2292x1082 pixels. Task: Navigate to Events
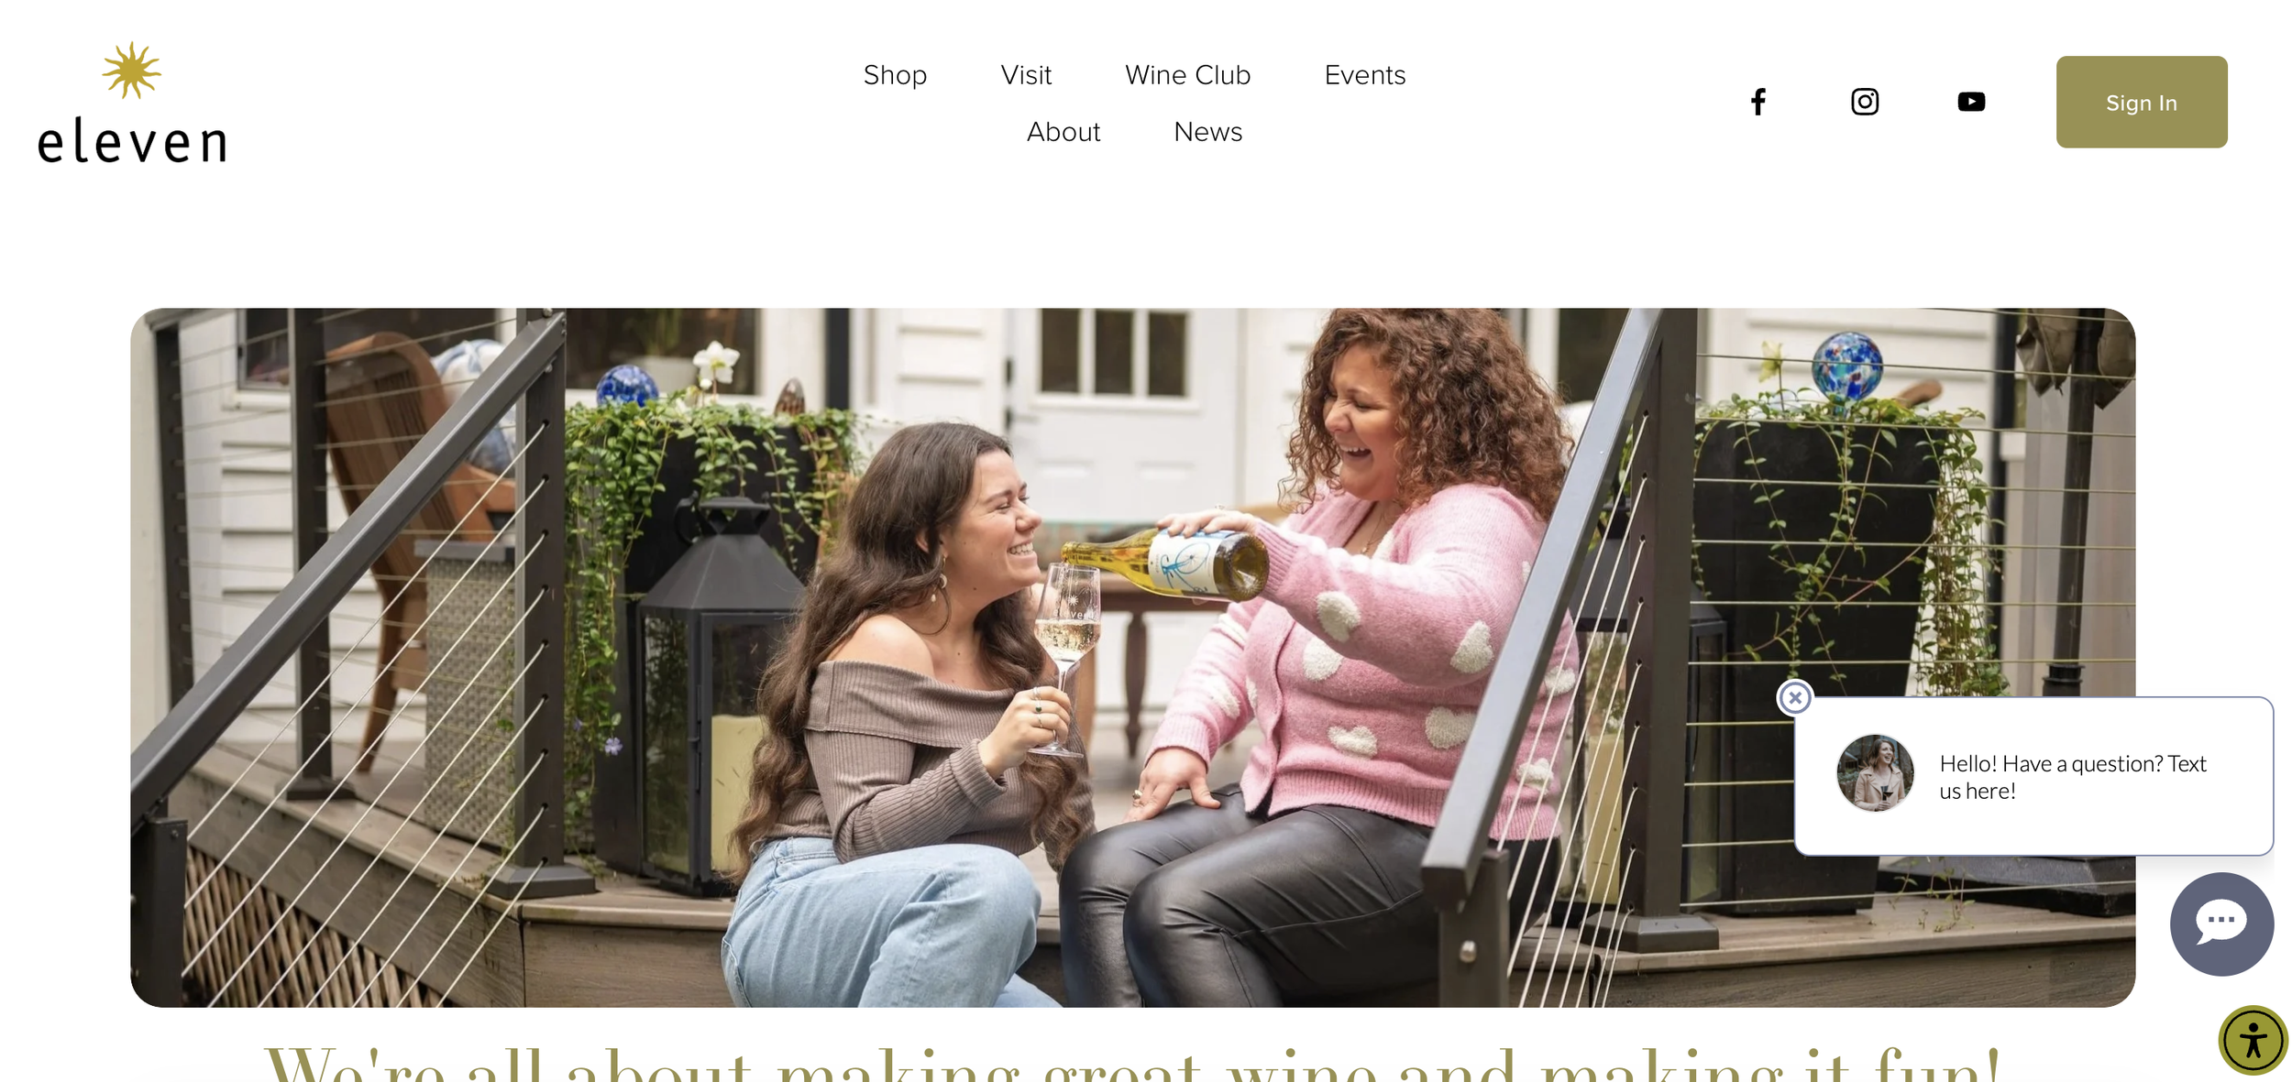point(1364,75)
